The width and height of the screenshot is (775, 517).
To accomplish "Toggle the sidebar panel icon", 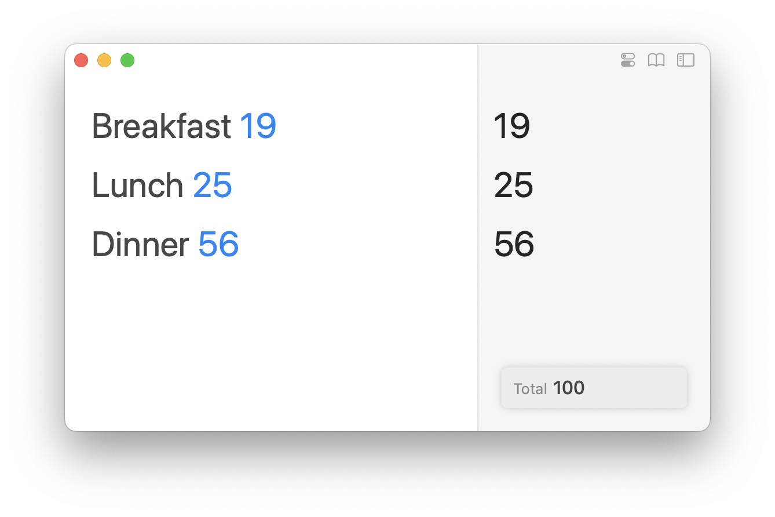I will pos(686,60).
